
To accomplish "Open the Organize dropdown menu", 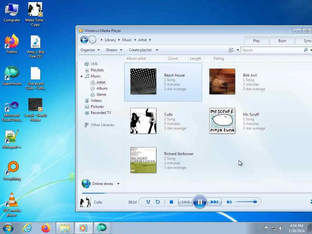I will pyautogui.click(x=90, y=50).
